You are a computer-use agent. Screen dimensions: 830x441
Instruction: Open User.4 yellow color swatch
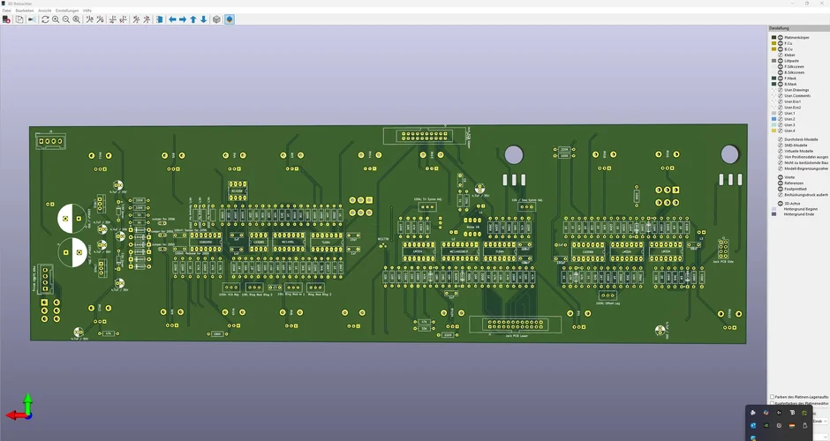(x=773, y=131)
